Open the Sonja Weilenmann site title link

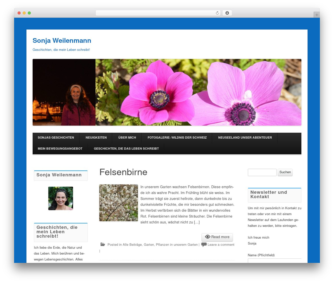pyautogui.click(x=62, y=41)
